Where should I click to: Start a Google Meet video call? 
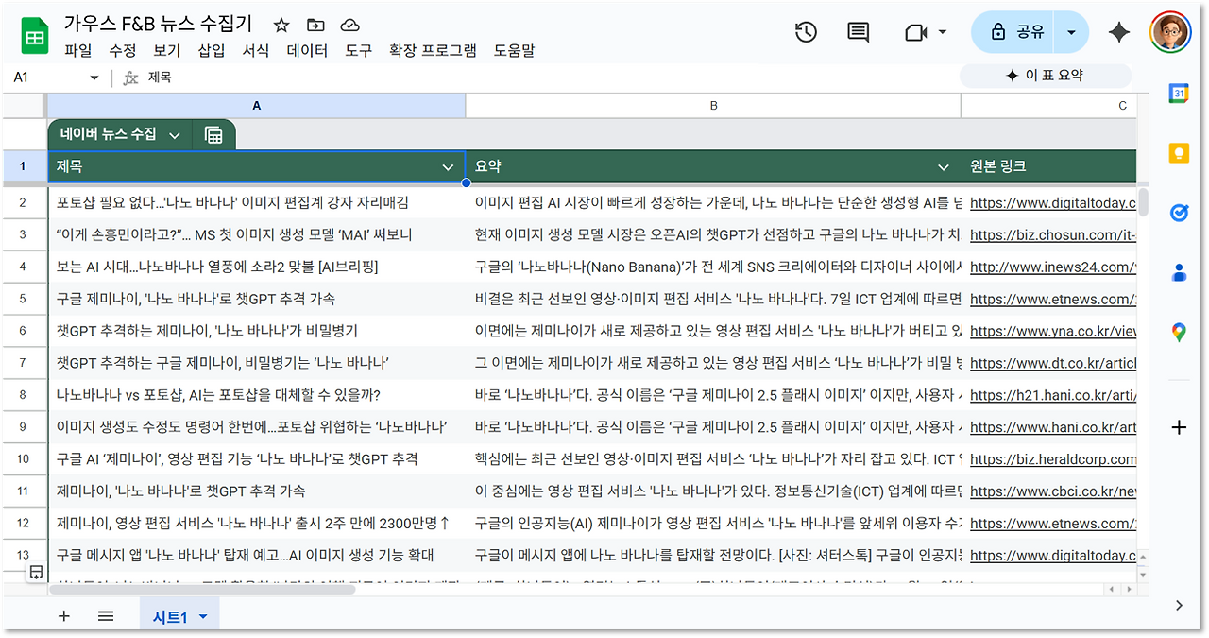click(914, 31)
